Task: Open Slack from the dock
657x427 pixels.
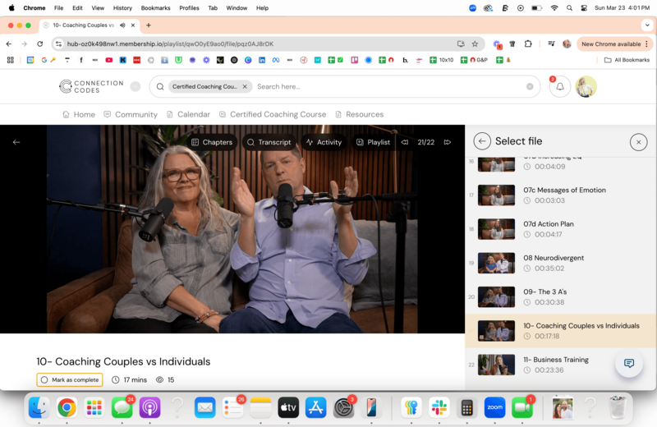Action: click(439, 407)
